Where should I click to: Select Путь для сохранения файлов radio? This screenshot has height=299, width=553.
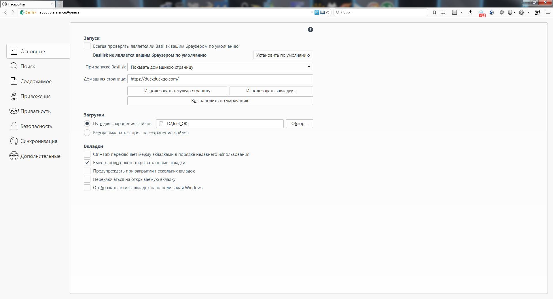pos(87,123)
